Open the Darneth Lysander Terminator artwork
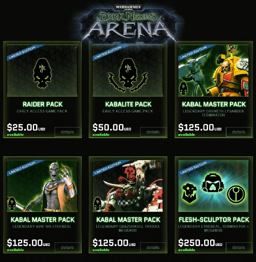 coord(213,70)
